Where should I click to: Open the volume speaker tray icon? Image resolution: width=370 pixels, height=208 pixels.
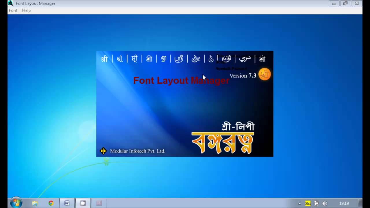(x=325, y=203)
